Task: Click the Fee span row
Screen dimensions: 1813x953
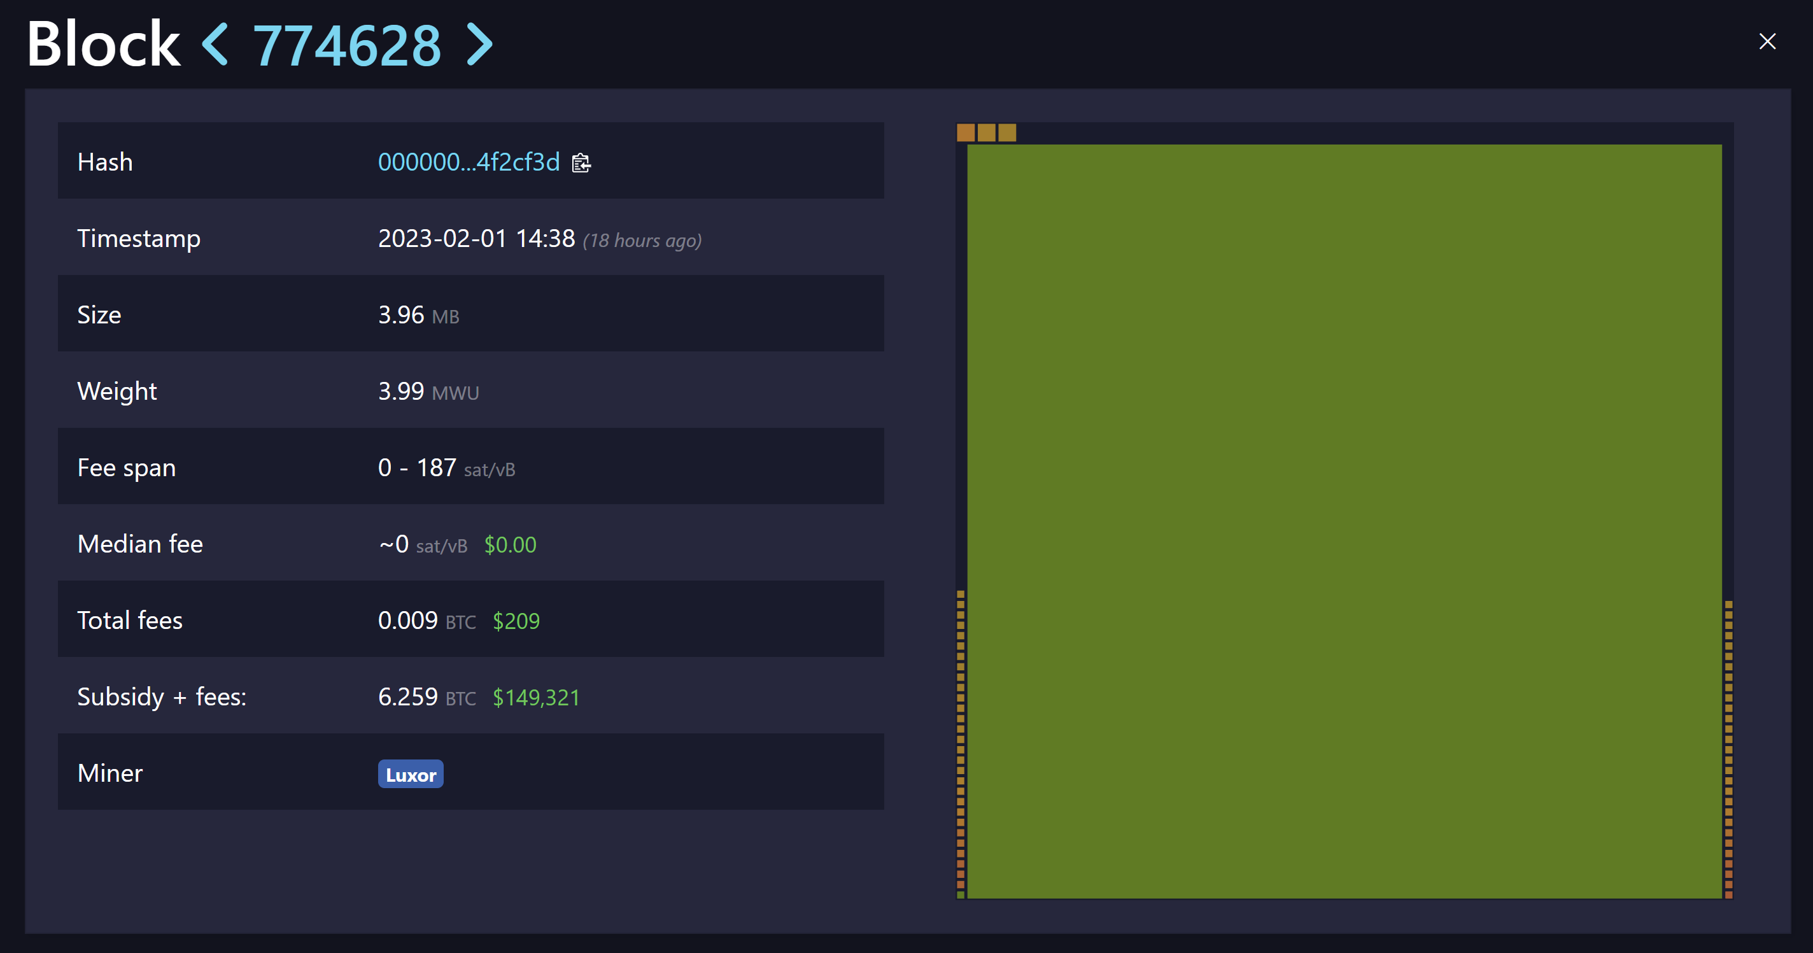Action: [446, 467]
